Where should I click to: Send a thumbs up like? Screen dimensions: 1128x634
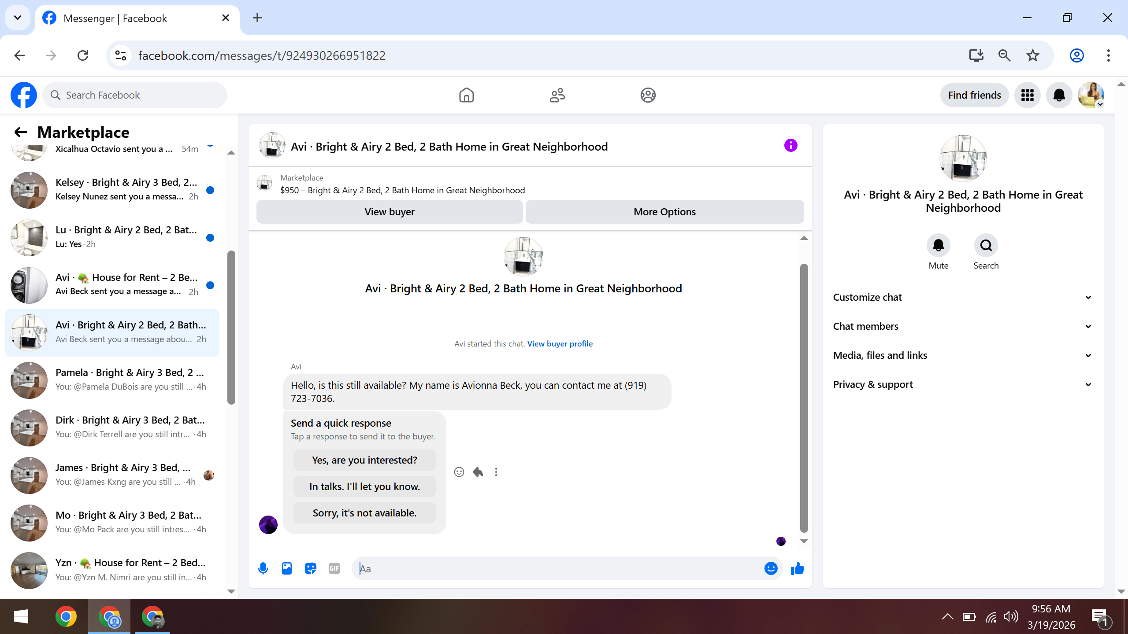click(x=797, y=568)
